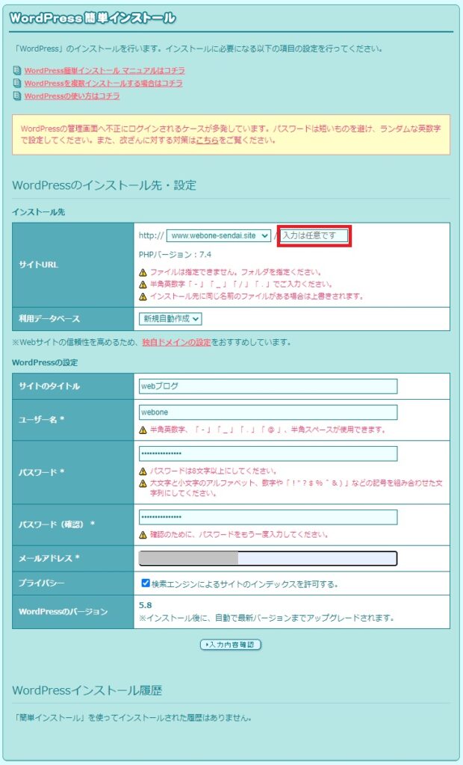Screen dimensions: 463x765
Task: Open the 独自ドメインの設定 link
Action: [177, 342]
